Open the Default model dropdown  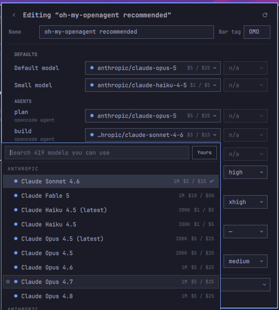point(152,68)
